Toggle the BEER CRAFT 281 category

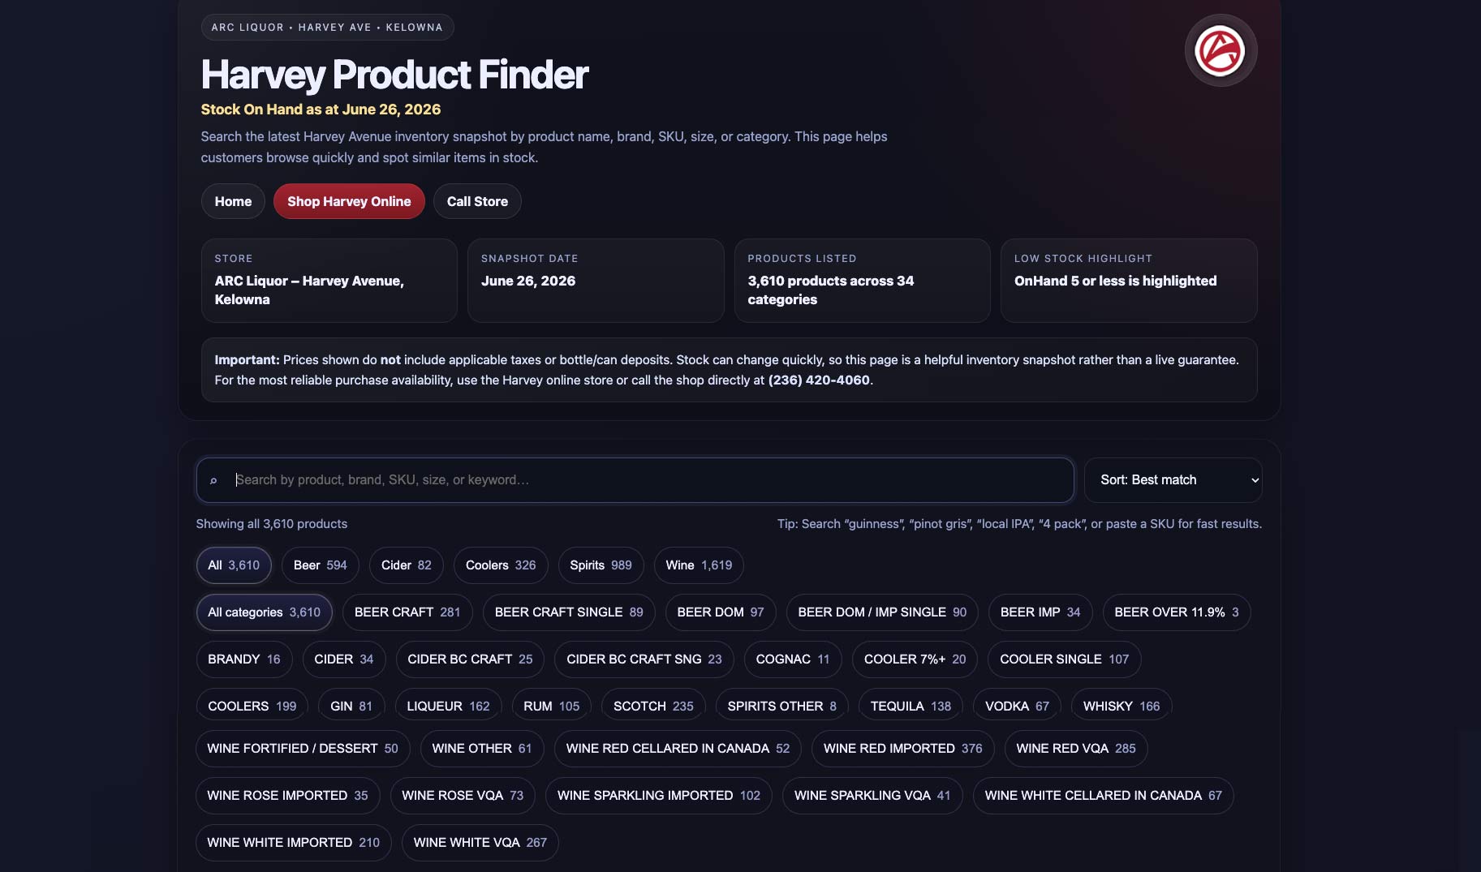point(407,612)
